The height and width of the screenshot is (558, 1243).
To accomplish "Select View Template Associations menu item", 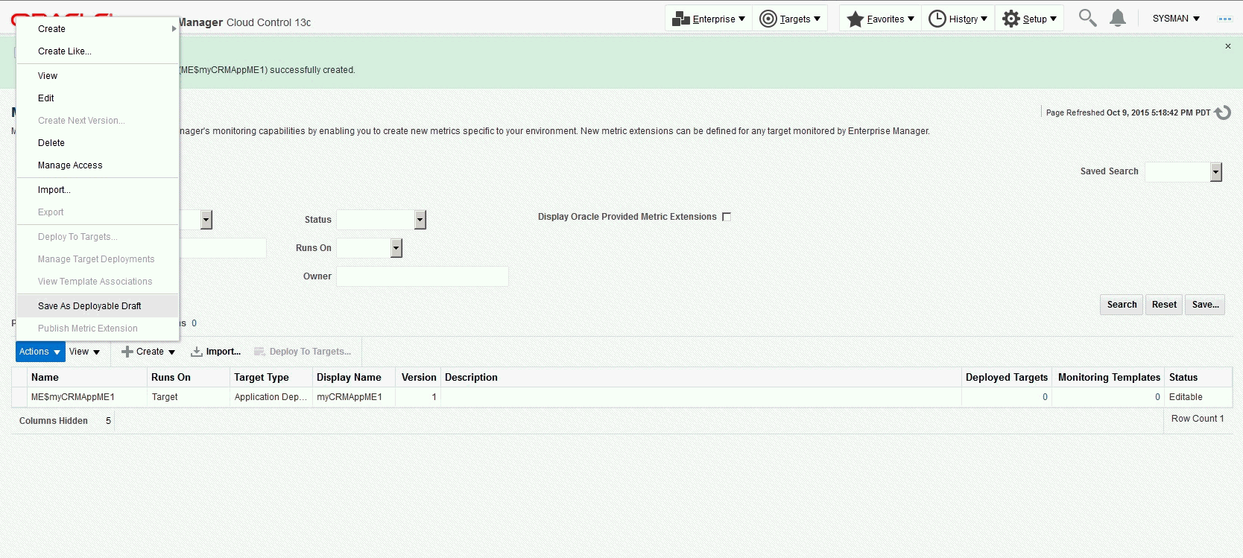I will pyautogui.click(x=98, y=282).
